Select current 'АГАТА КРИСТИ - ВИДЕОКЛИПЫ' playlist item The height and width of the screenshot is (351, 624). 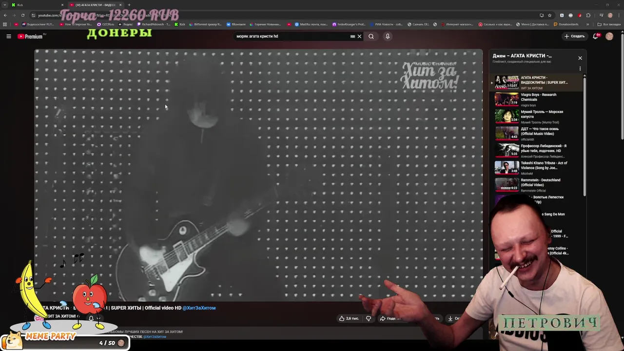pyautogui.click(x=536, y=82)
